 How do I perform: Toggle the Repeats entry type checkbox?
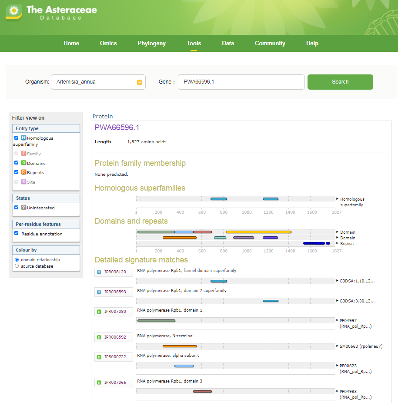coord(17,172)
